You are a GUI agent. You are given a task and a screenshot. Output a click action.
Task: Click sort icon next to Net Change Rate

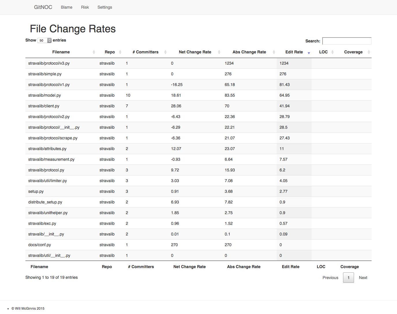[219, 52]
